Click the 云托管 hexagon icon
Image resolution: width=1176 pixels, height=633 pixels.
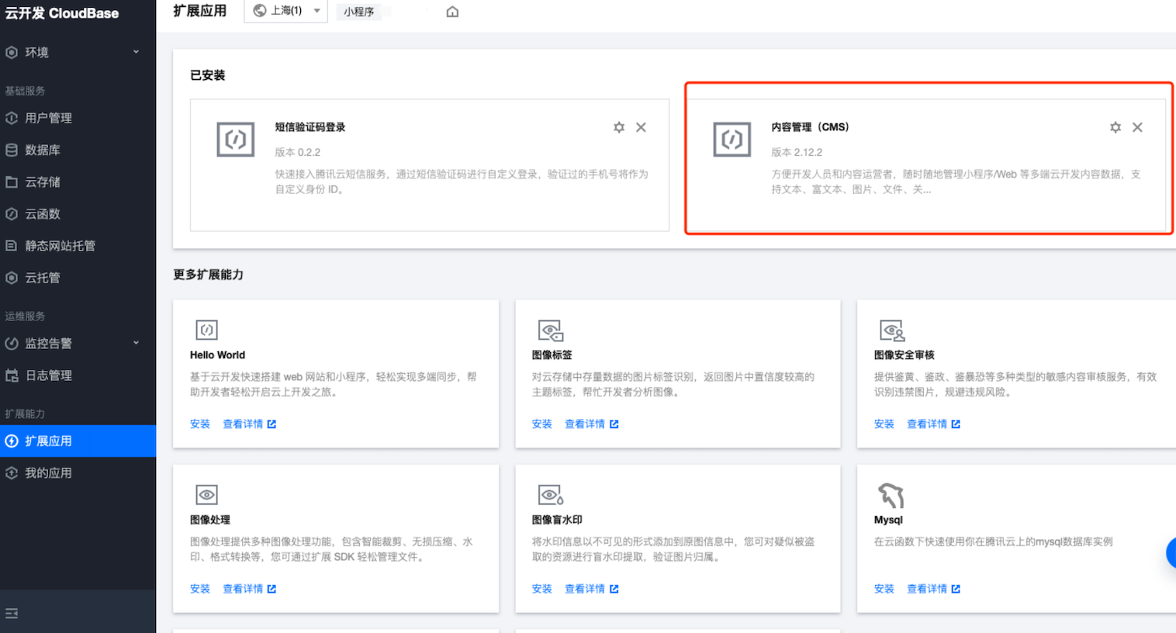coord(12,278)
